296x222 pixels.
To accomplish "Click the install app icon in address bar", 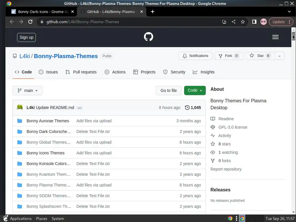I will point(224,22).
